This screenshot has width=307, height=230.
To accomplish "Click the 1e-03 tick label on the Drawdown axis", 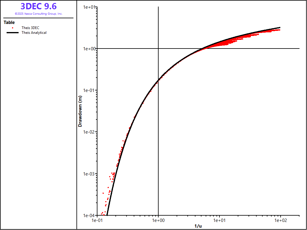I will point(89,174).
